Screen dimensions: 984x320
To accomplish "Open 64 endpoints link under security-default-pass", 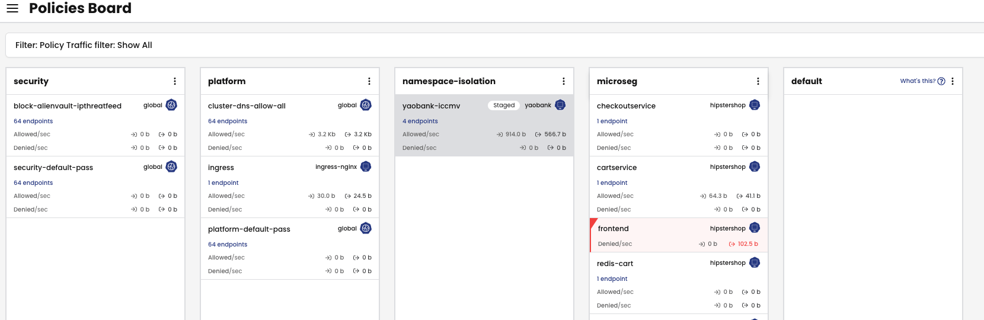I will pos(33,183).
